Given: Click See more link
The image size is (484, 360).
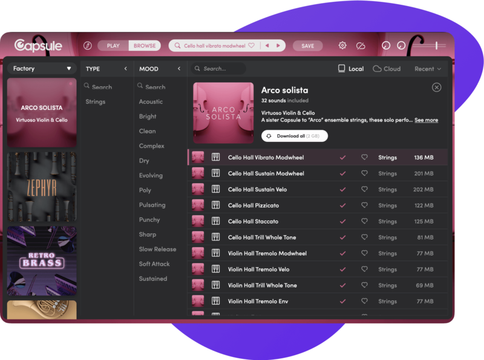Looking at the screenshot, I should coord(426,120).
